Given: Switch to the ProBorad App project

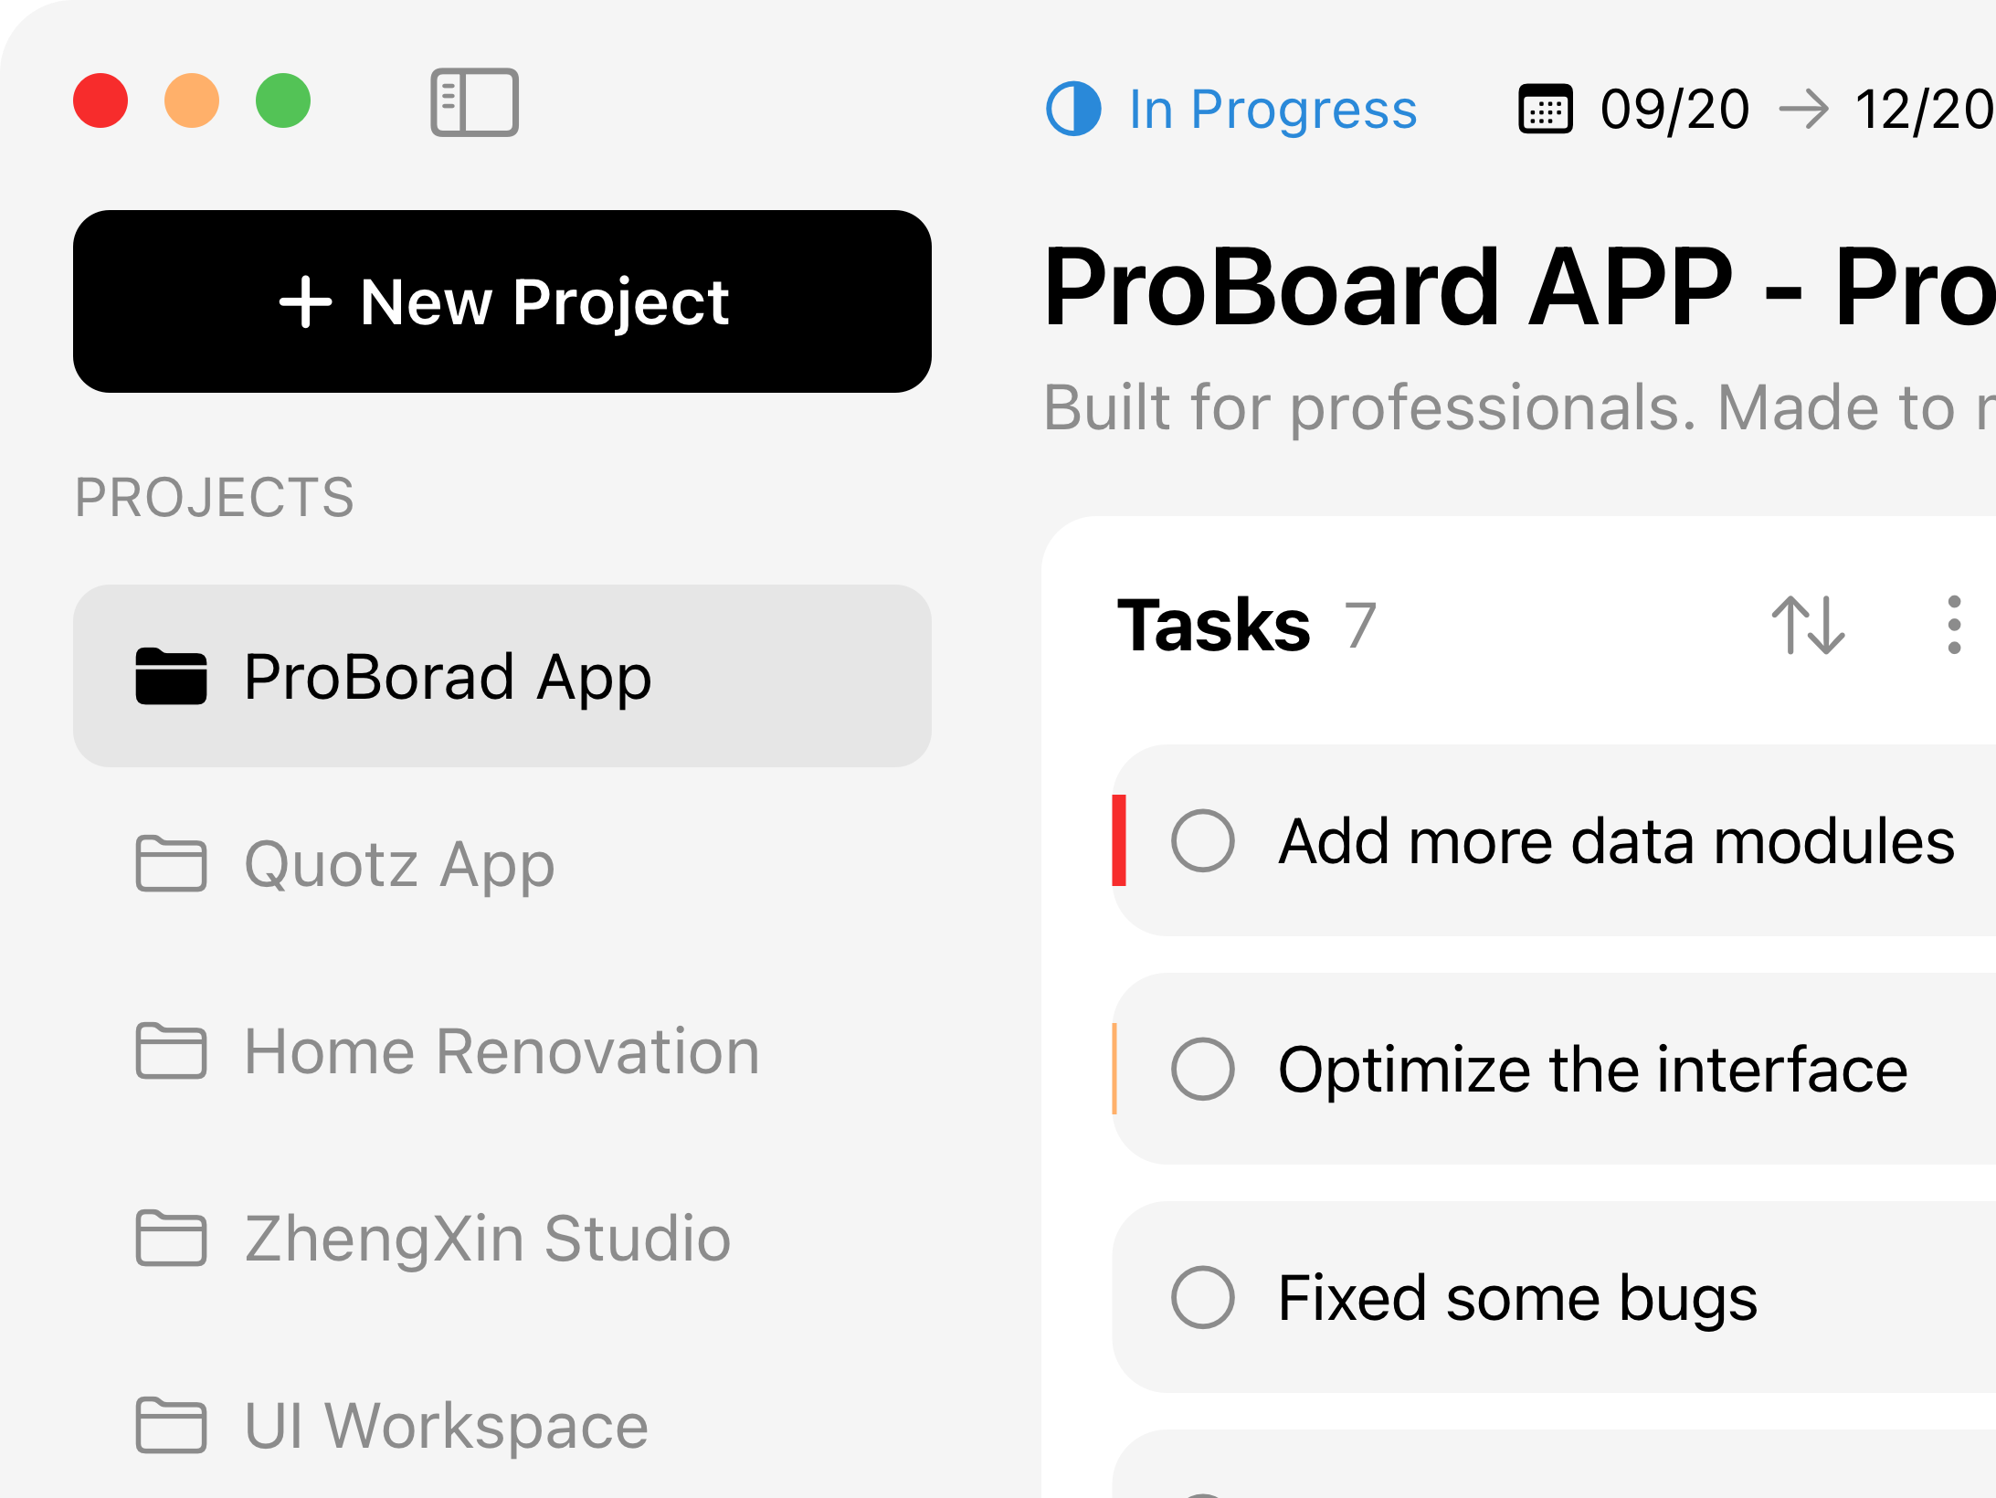Looking at the screenshot, I should (x=448, y=678).
